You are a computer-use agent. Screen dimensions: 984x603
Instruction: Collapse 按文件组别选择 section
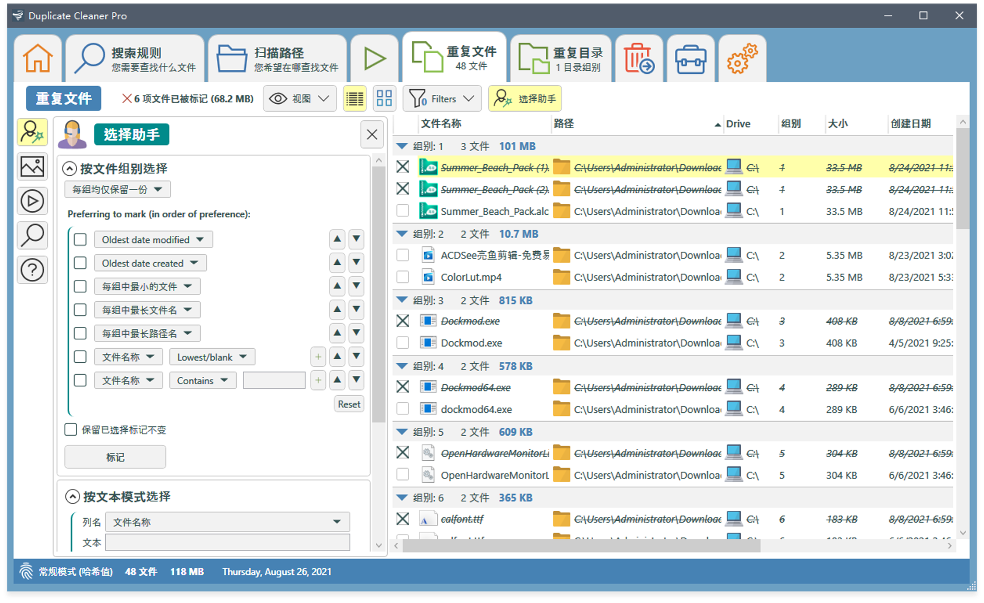(x=69, y=168)
